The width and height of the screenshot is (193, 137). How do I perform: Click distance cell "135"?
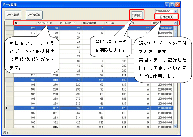click(94, 122)
